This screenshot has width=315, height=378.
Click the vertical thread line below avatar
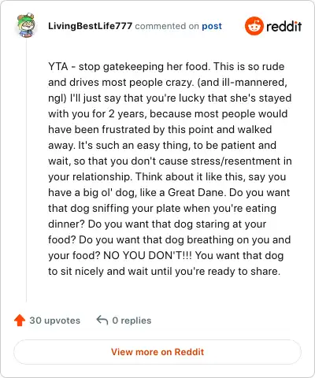point(26,171)
